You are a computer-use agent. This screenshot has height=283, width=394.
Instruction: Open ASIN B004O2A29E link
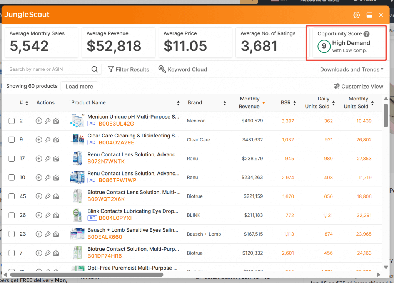tap(116, 142)
